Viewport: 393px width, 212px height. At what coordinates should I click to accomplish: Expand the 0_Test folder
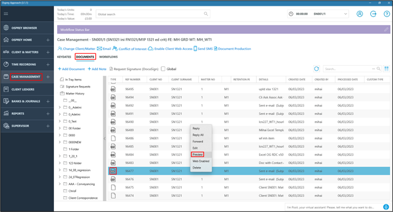pos(60,121)
